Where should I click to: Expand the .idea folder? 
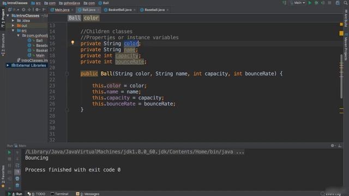[x=13, y=21]
